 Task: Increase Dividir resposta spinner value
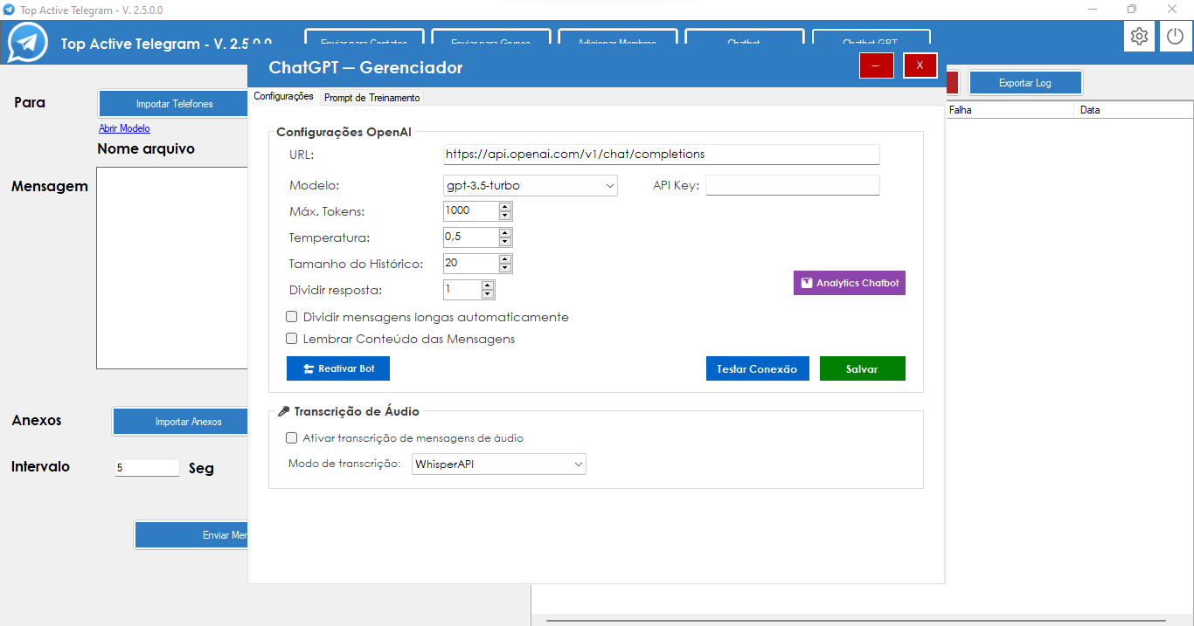coord(488,285)
